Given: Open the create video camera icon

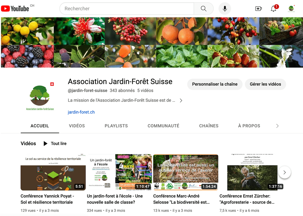Looking at the screenshot, I should click(259, 9).
